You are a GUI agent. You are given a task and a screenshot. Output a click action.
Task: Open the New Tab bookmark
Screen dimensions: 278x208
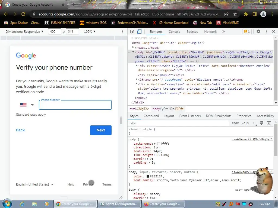pyautogui.click(x=203, y=23)
